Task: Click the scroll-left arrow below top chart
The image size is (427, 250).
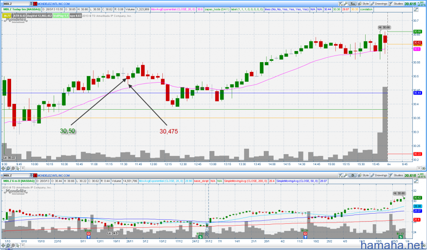Action: (22, 168)
